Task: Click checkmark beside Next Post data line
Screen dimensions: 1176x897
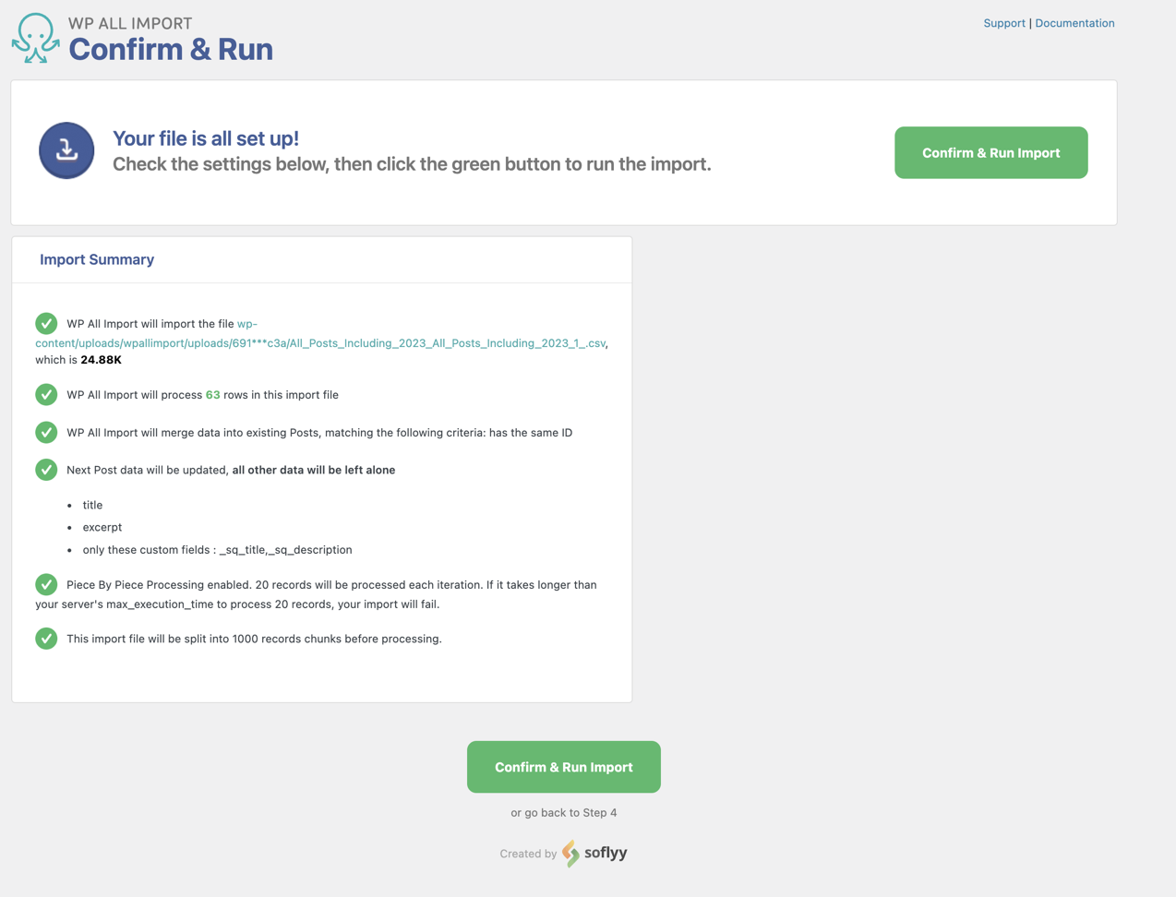Action: point(46,470)
